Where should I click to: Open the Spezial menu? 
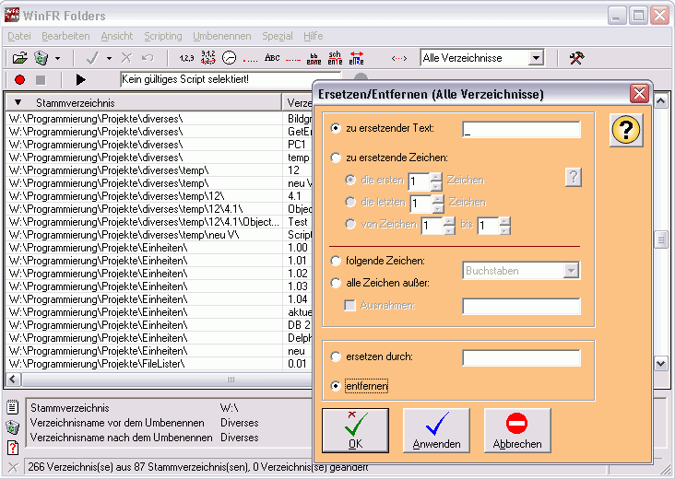[278, 36]
